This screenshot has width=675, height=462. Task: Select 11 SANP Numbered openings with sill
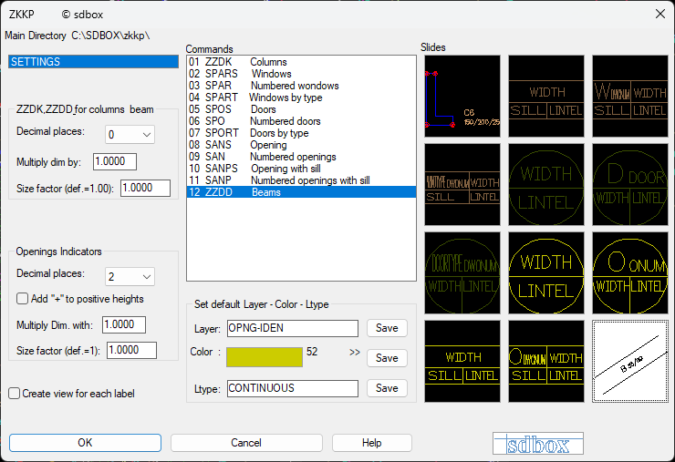point(301,180)
